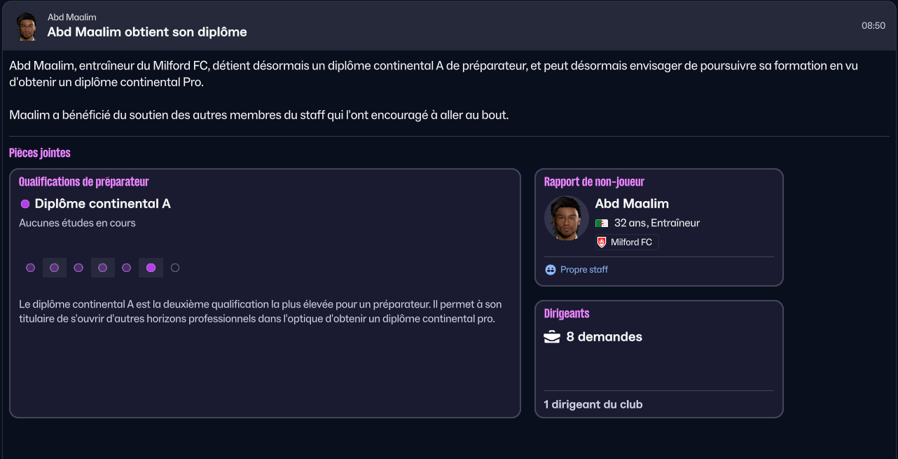
Task: Select the fourth qualification progress dot
Action: (102, 268)
